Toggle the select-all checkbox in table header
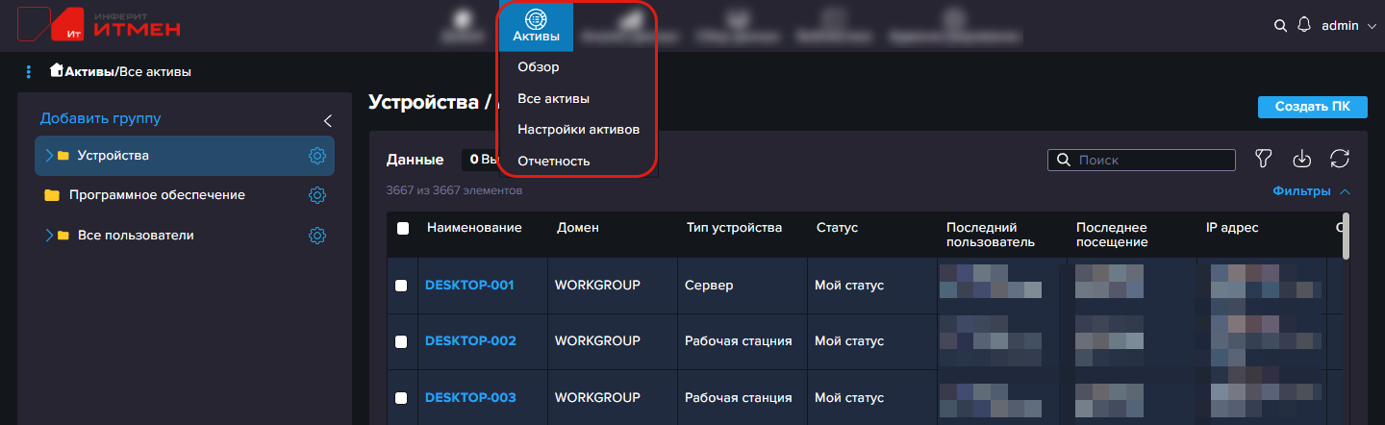 403,229
